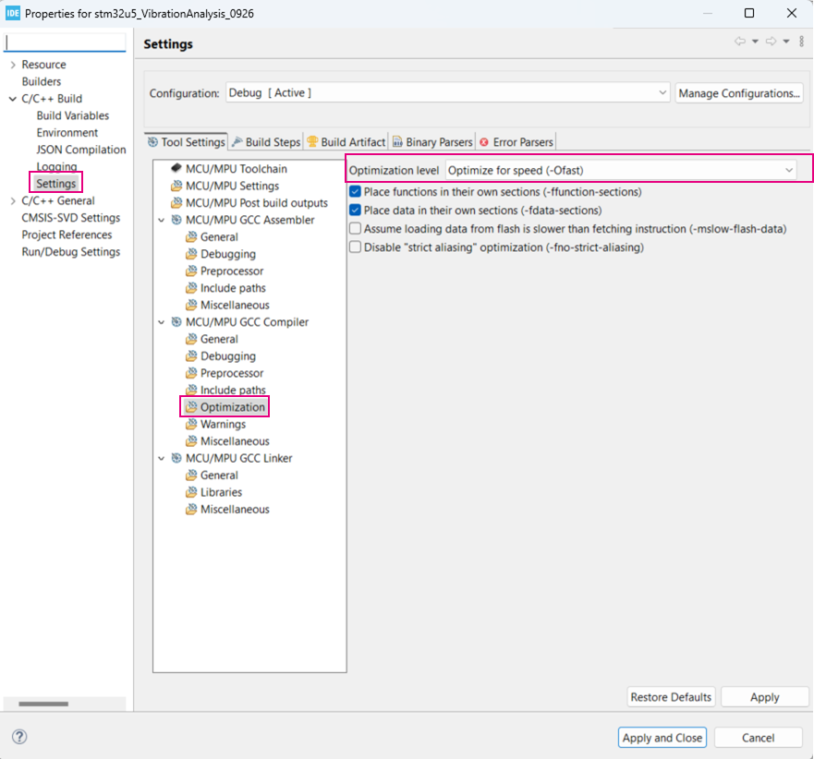Toggle Place functions in their own sections
Screen dimensions: 814x759
[x=355, y=192]
